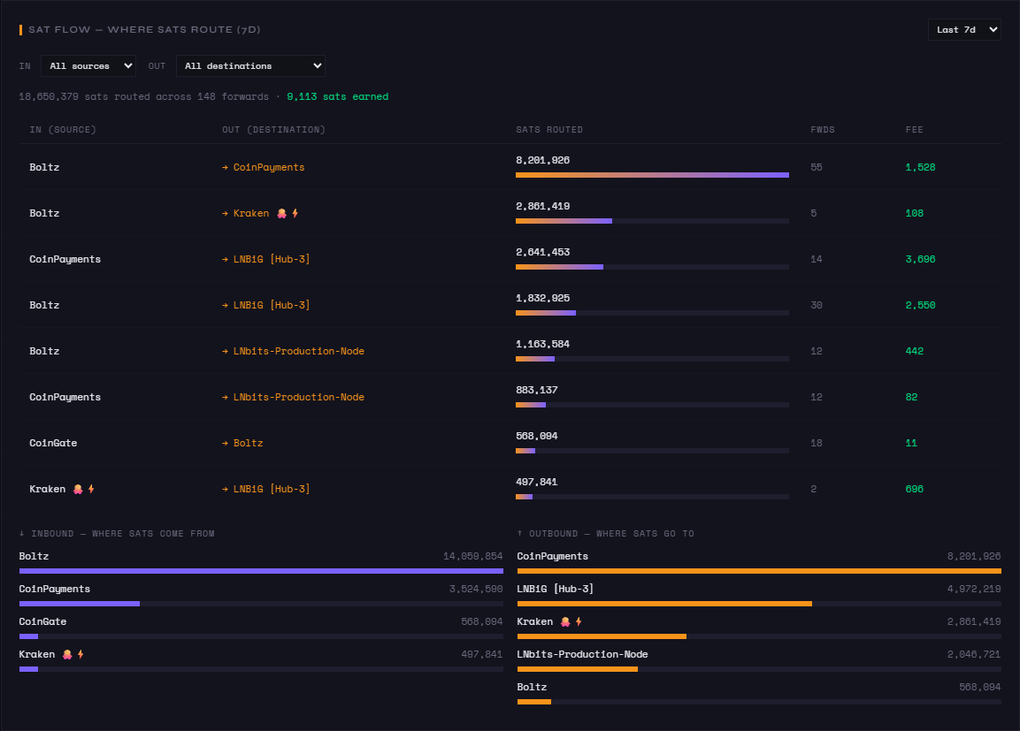Click the 9,113 sats earned summary text

coord(337,97)
